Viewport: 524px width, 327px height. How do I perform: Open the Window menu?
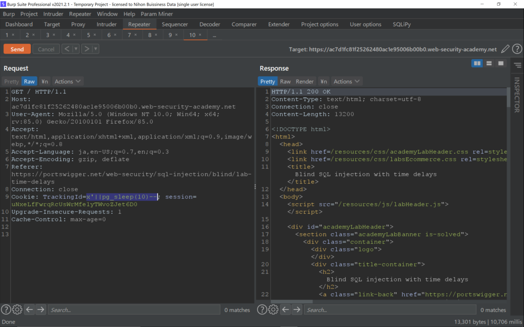pos(107,14)
